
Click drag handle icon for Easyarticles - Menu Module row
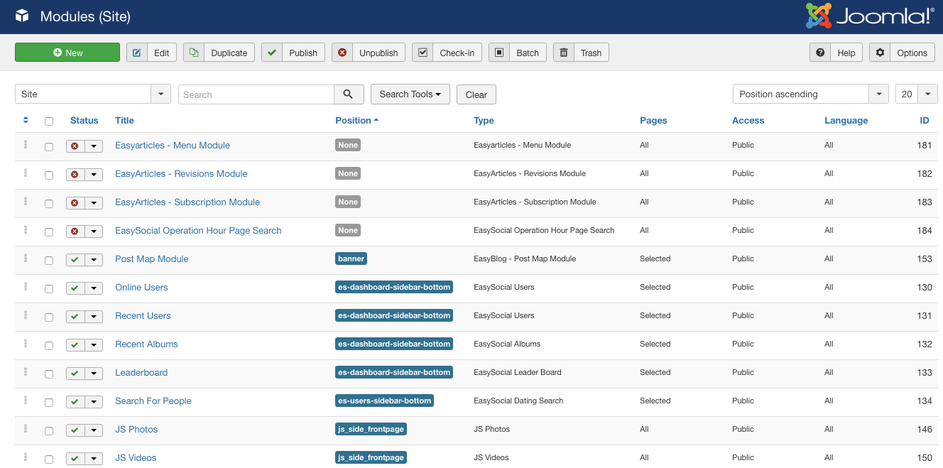click(x=26, y=144)
